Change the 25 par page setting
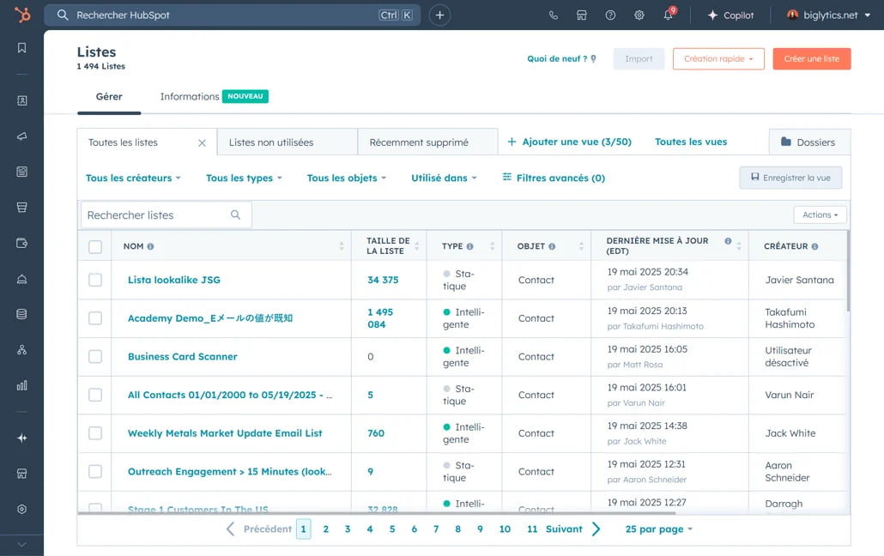The width and height of the screenshot is (884, 556). pyautogui.click(x=658, y=529)
